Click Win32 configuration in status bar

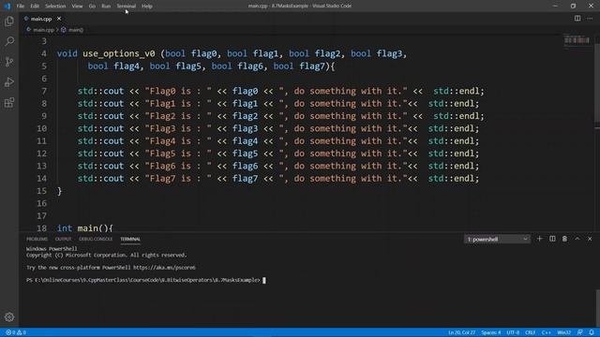[564, 332]
